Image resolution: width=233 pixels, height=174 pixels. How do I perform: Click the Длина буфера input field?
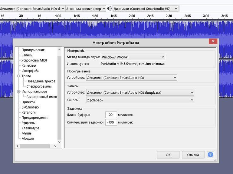click(111, 115)
